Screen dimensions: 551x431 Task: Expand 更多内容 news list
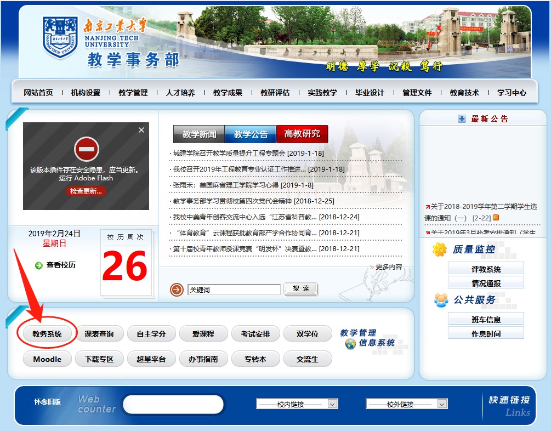pyautogui.click(x=388, y=267)
